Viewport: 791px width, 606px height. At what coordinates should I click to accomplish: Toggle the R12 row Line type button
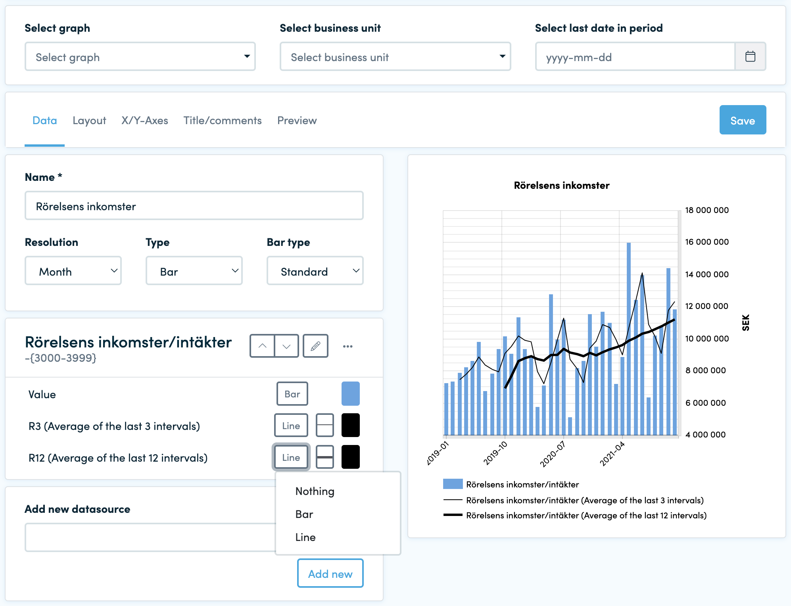[291, 457]
